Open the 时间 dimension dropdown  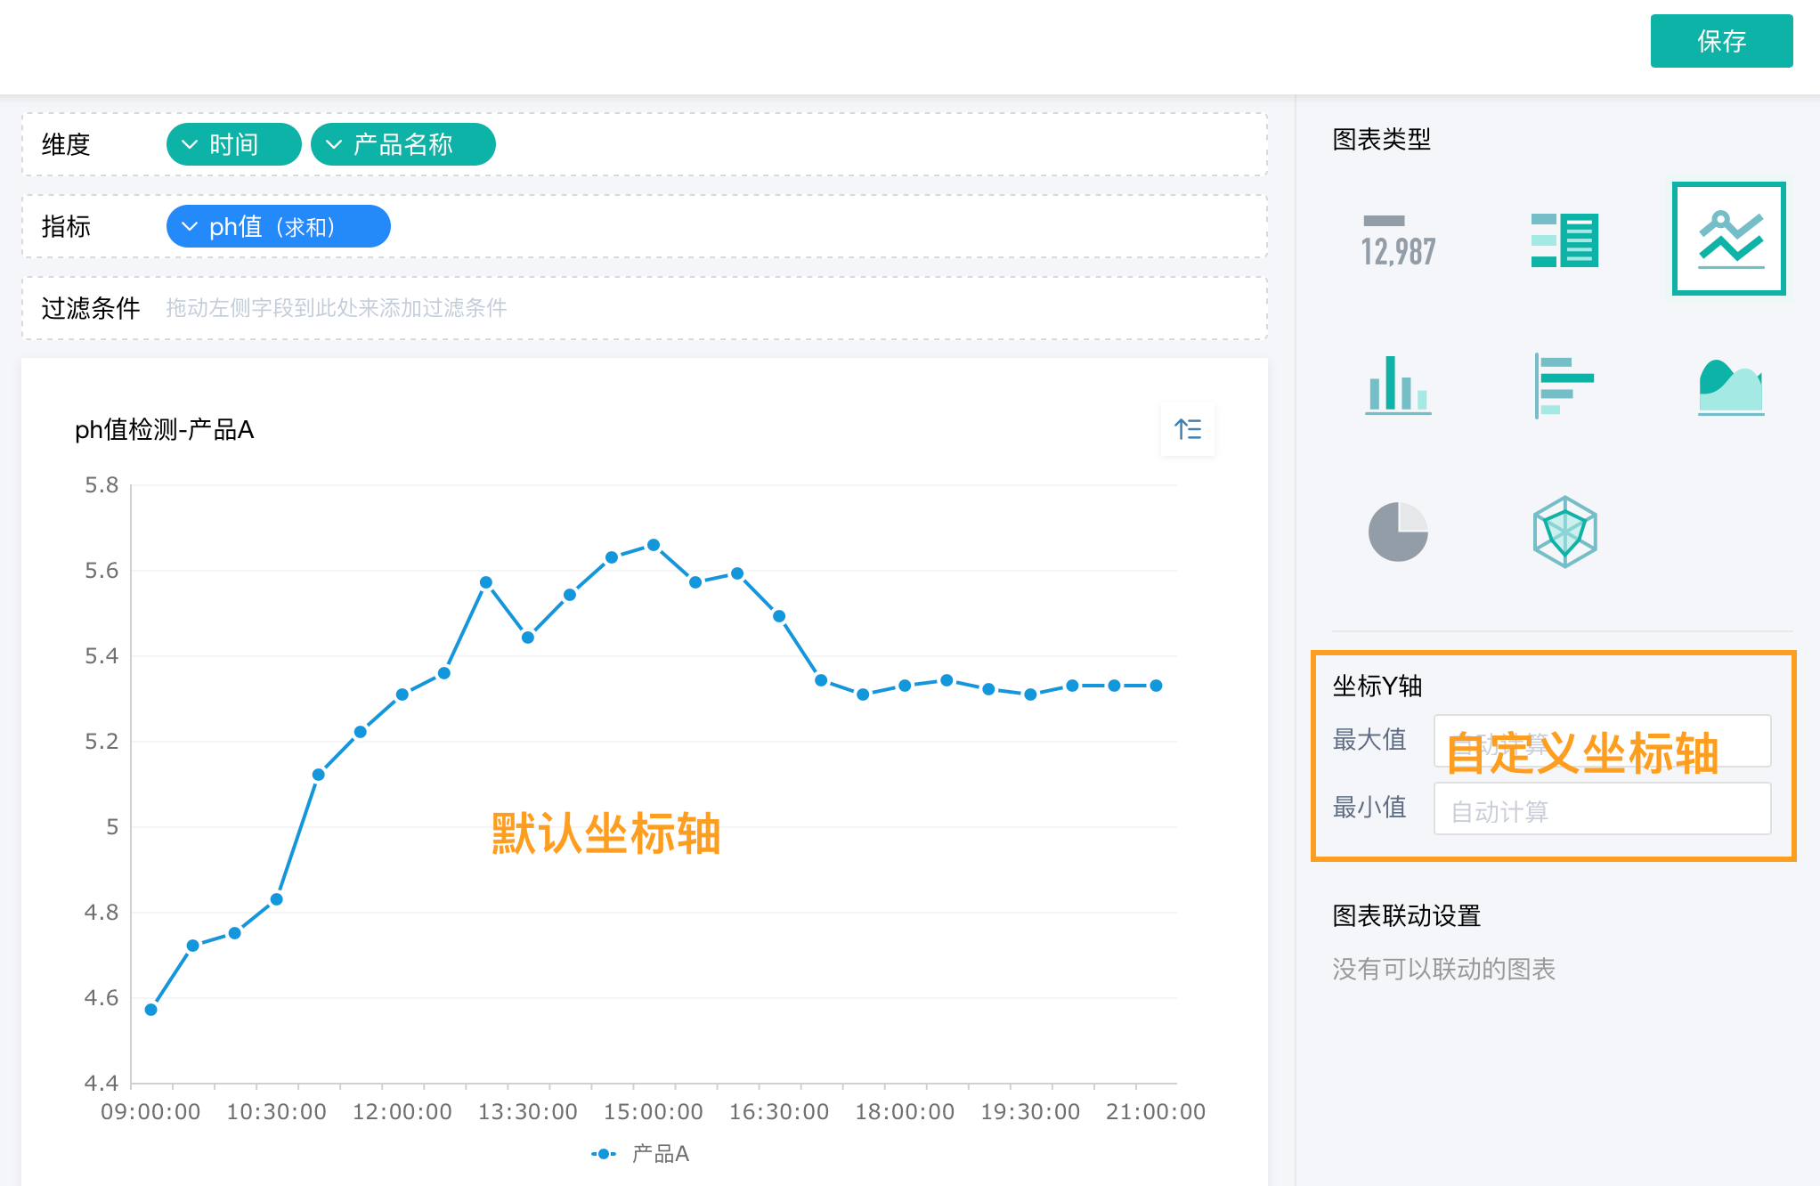tap(233, 144)
